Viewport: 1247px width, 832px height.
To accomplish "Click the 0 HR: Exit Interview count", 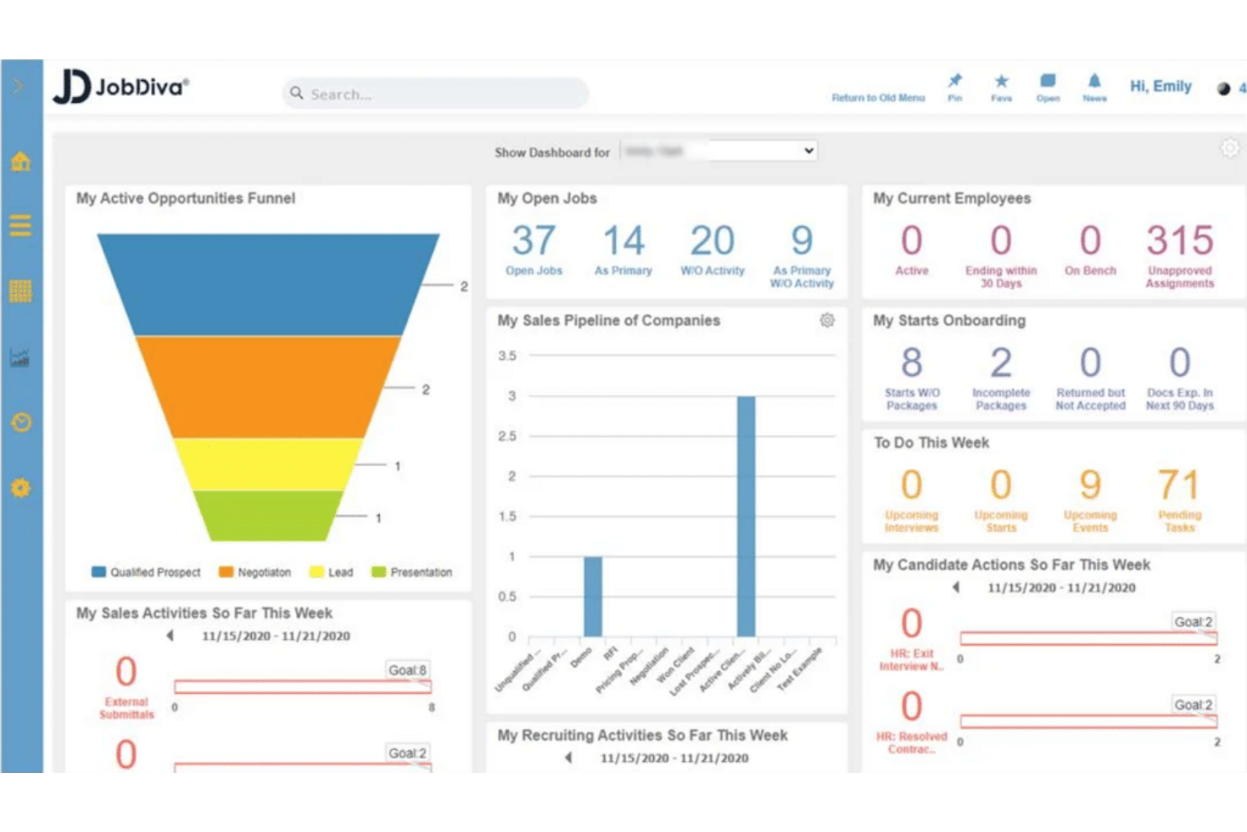I will 912,624.
